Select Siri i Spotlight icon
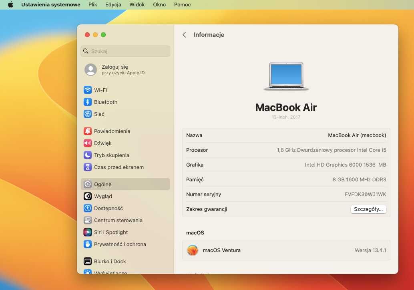Screen dimensions: 414x290 (x=88, y=232)
